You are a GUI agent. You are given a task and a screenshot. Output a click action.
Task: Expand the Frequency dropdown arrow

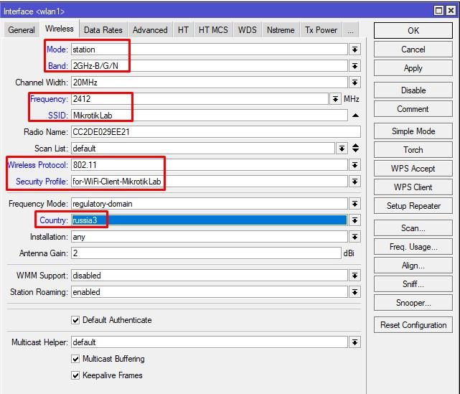[335, 99]
